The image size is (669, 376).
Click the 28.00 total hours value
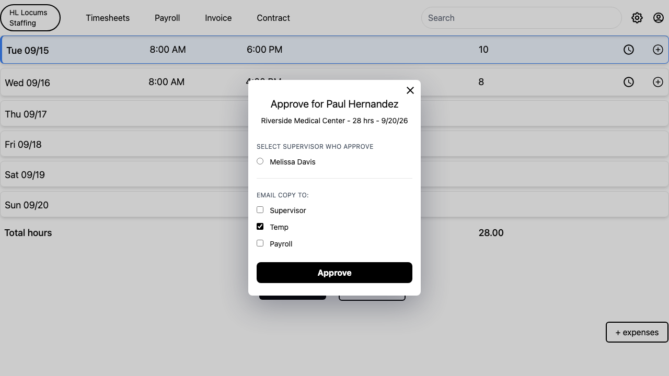[x=491, y=233]
